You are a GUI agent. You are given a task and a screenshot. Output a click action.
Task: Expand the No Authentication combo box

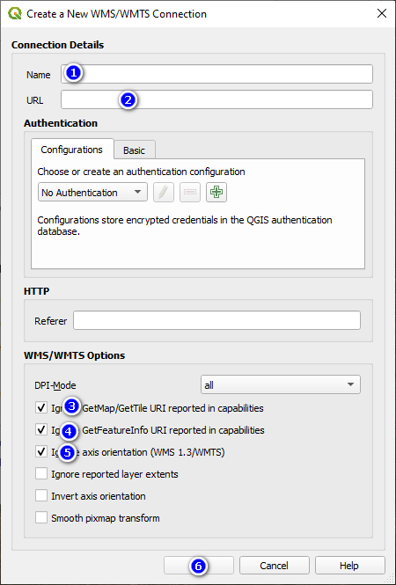(92, 192)
